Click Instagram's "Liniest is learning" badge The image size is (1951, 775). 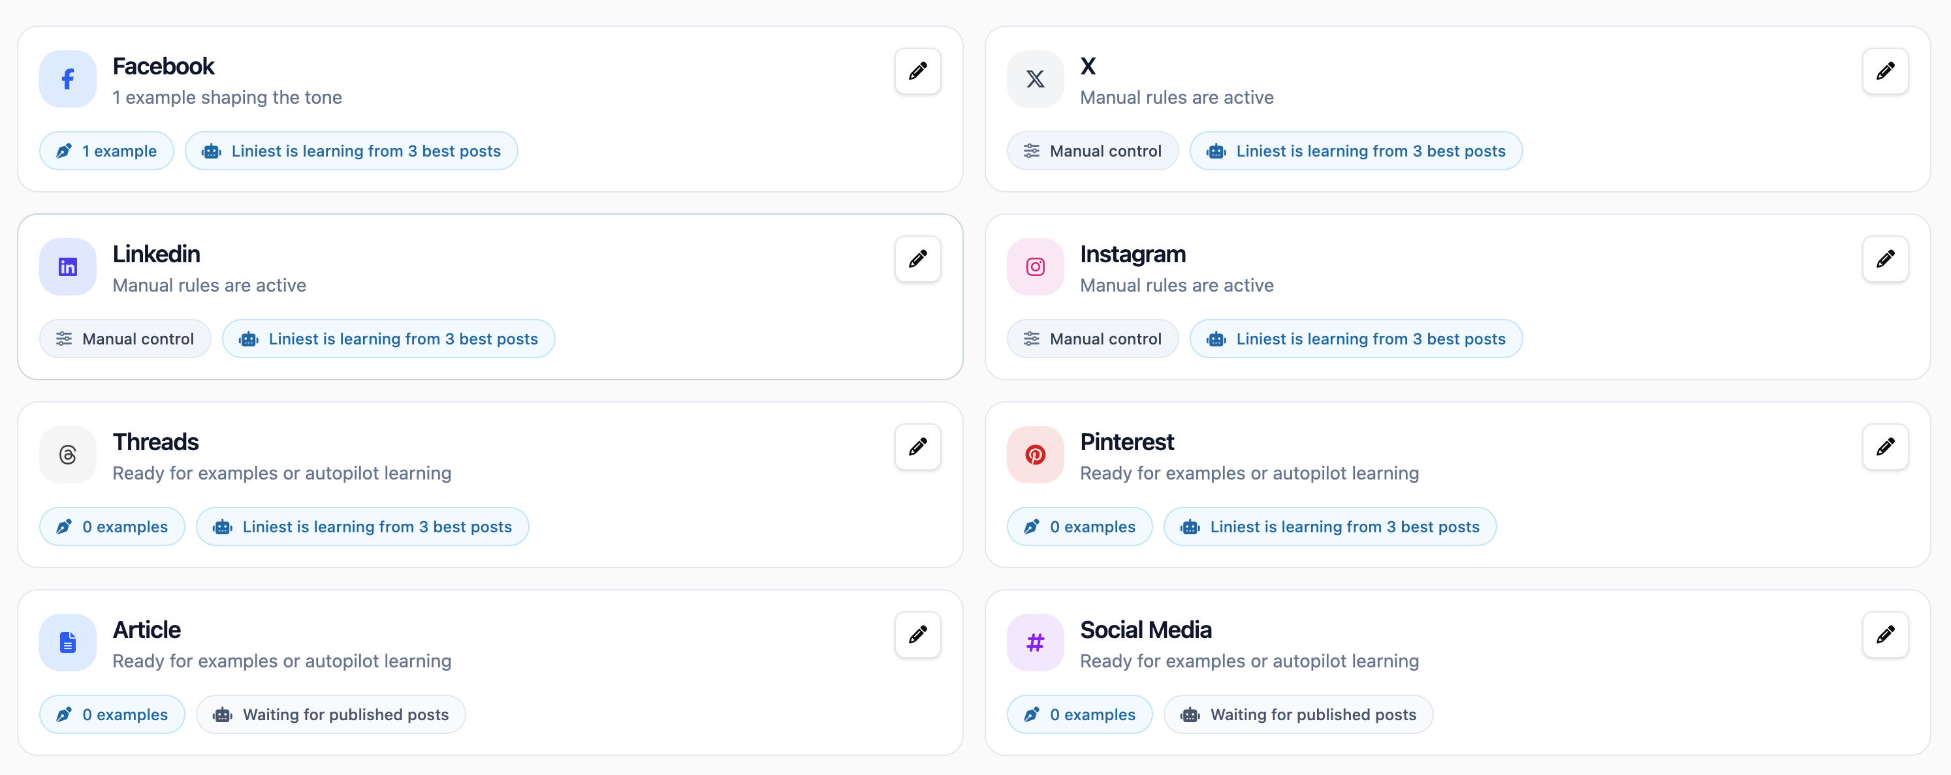tap(1356, 339)
